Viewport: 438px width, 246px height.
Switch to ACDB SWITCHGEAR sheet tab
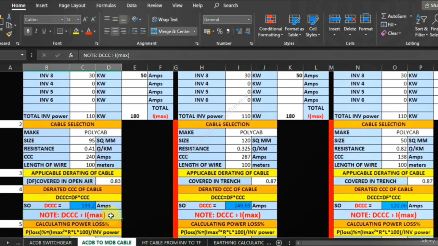coord(51,243)
